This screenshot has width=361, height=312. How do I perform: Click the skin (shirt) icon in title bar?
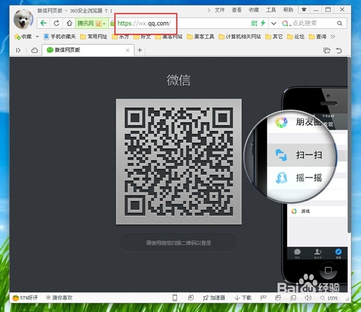click(304, 9)
